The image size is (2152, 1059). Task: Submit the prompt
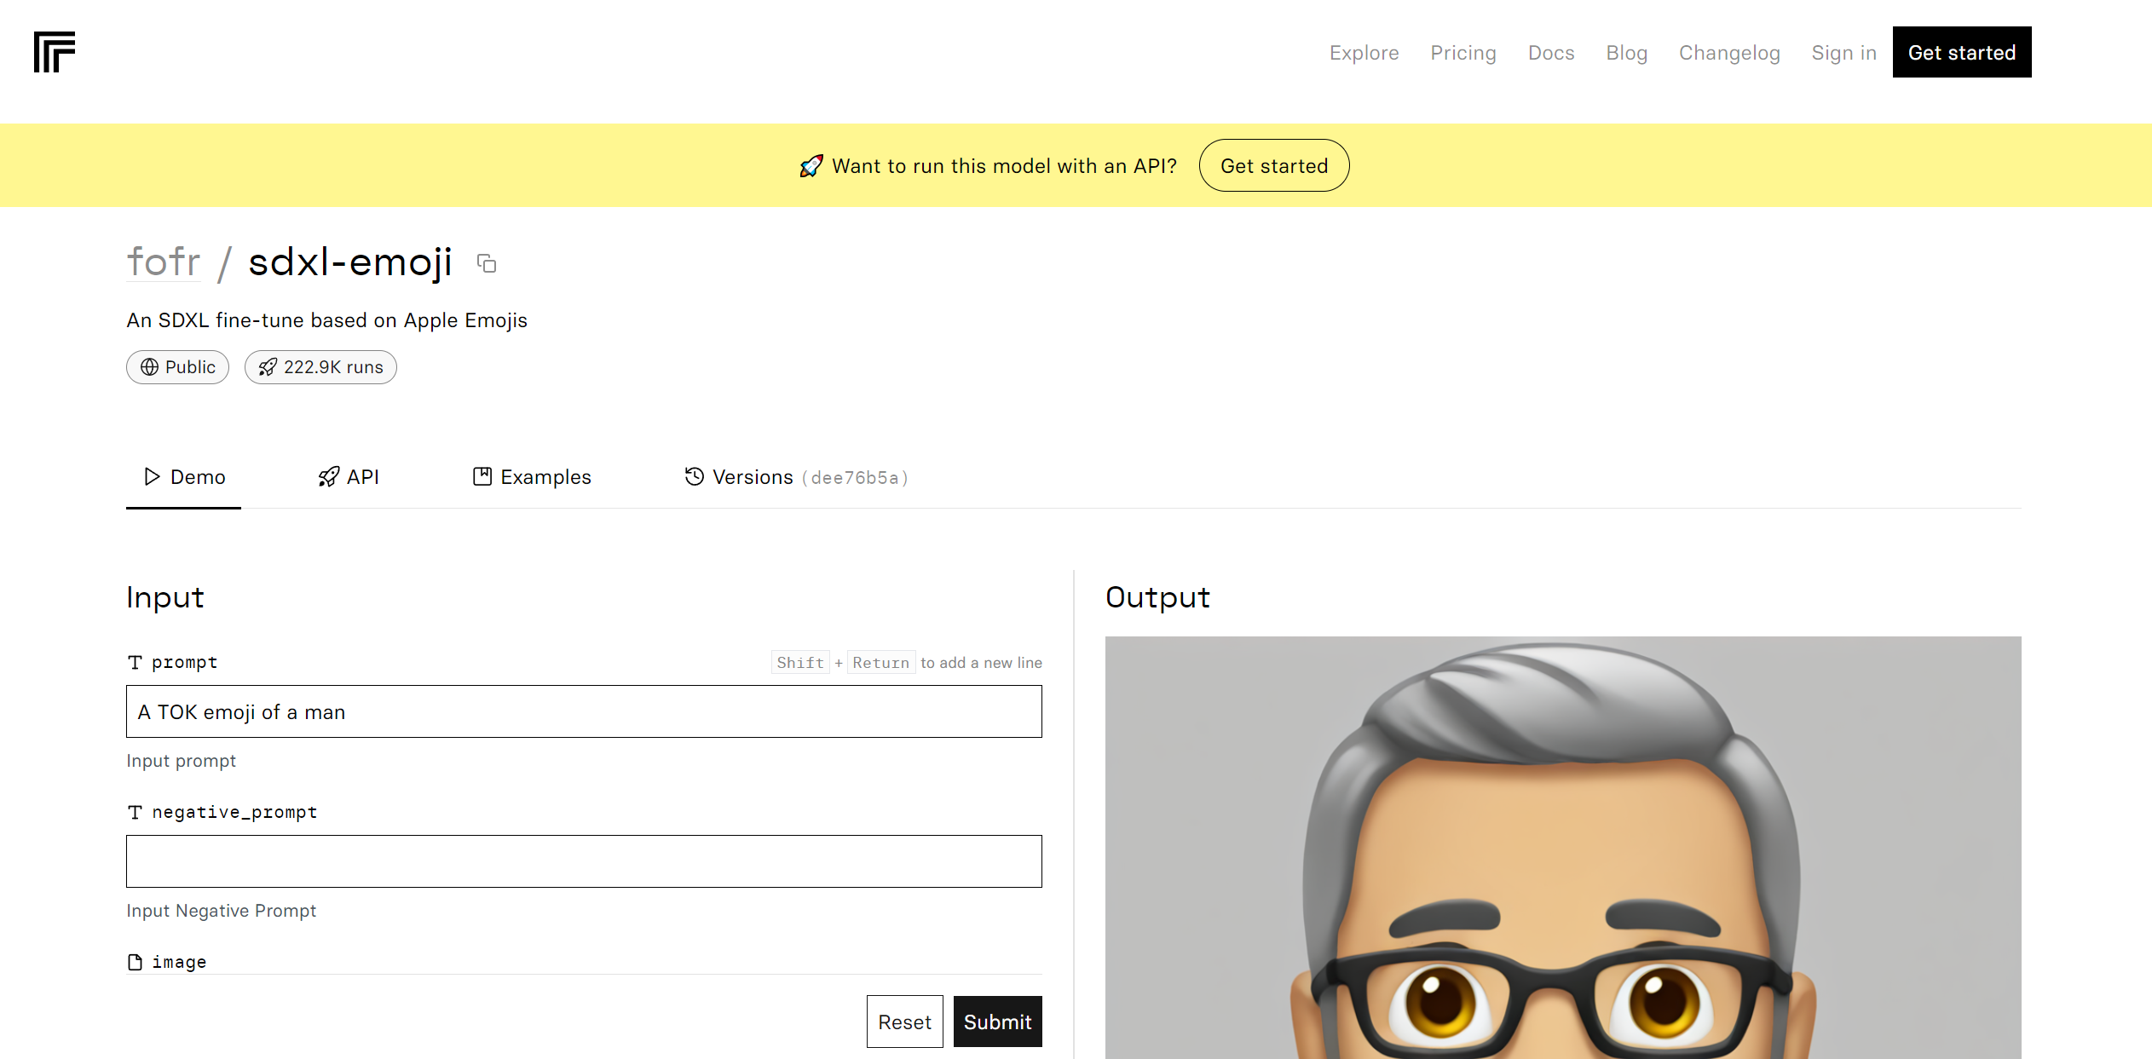[997, 1022]
